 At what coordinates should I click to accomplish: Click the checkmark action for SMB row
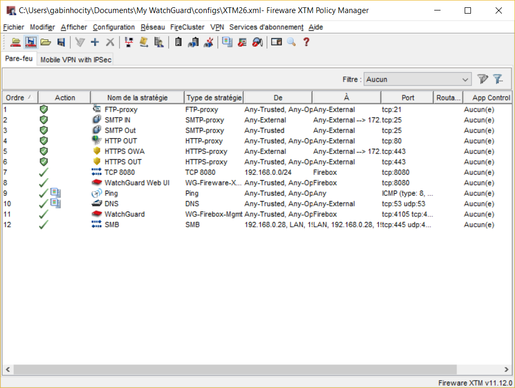coord(44,225)
